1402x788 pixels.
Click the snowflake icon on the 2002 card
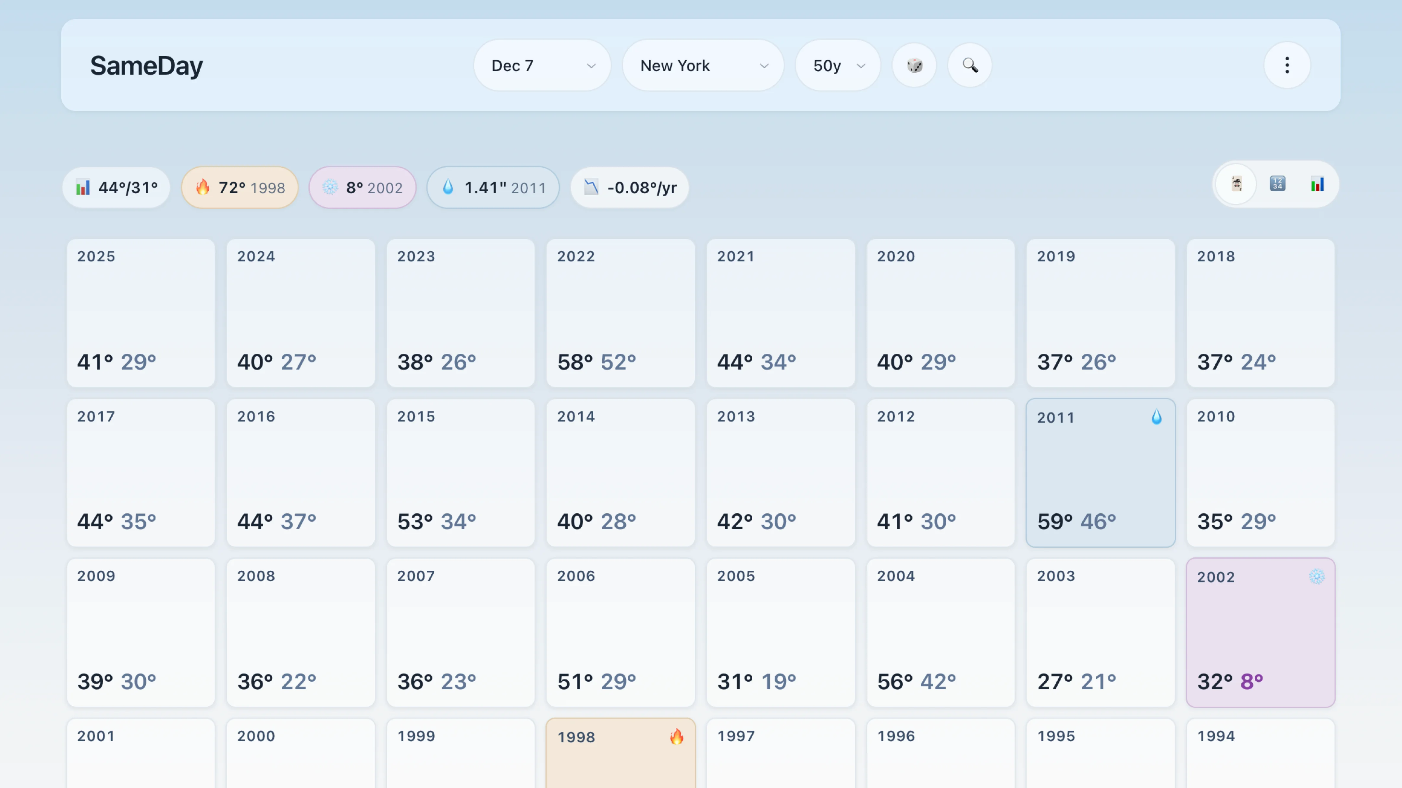coord(1317,577)
